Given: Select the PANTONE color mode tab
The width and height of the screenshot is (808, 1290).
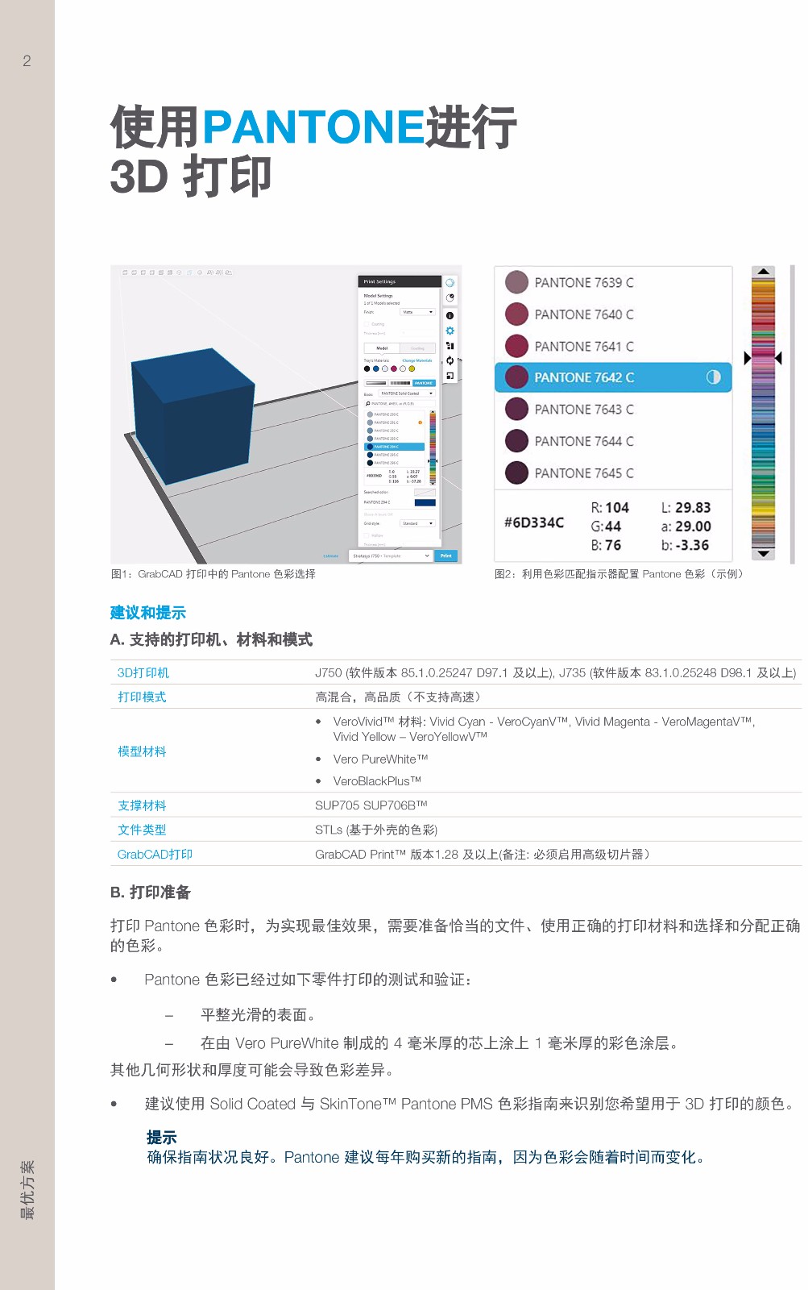Looking at the screenshot, I should tap(424, 383).
